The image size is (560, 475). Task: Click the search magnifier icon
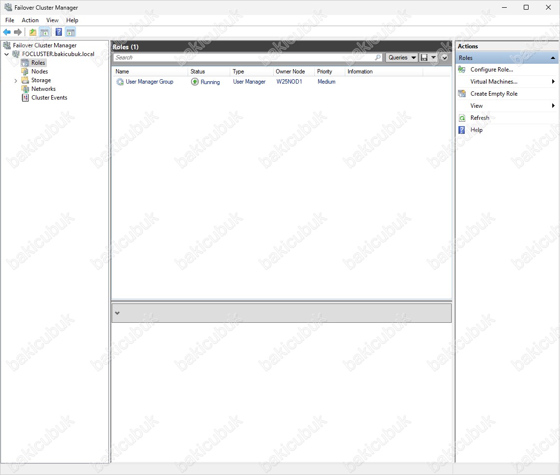pyautogui.click(x=378, y=58)
